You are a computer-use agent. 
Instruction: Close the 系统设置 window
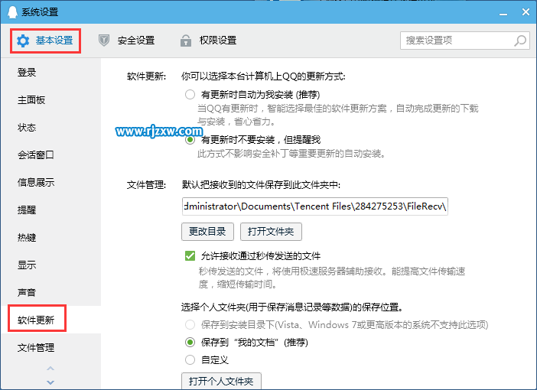click(x=526, y=12)
